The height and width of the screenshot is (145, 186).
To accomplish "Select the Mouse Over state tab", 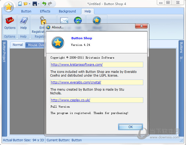I will pos(35,45).
